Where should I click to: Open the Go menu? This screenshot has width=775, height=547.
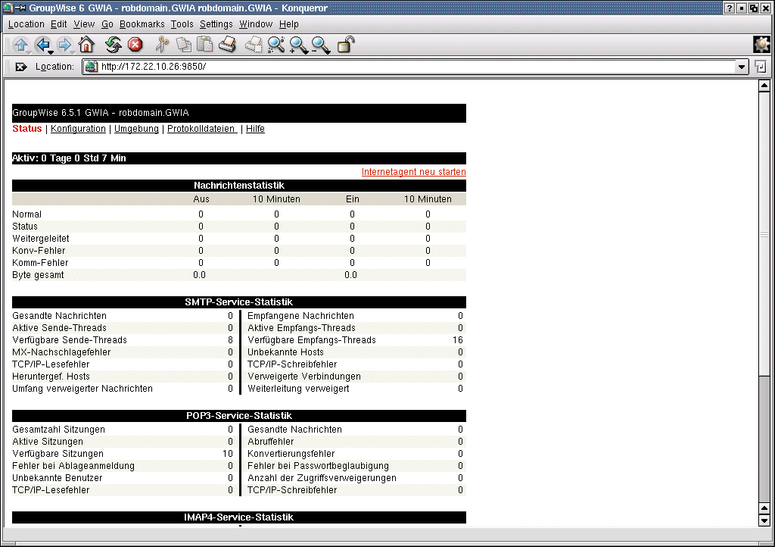107,24
